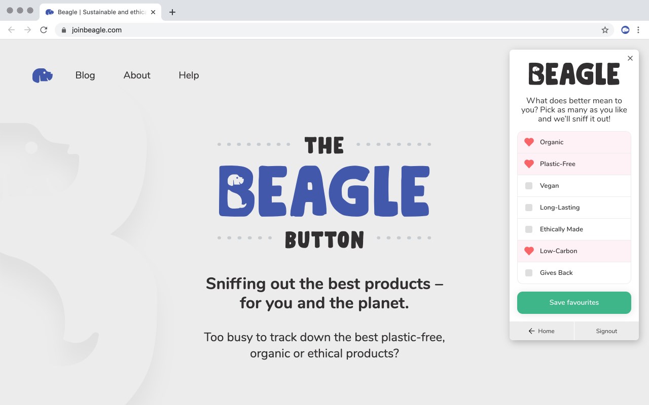Click the browser forward arrow
649x405 pixels.
point(27,30)
